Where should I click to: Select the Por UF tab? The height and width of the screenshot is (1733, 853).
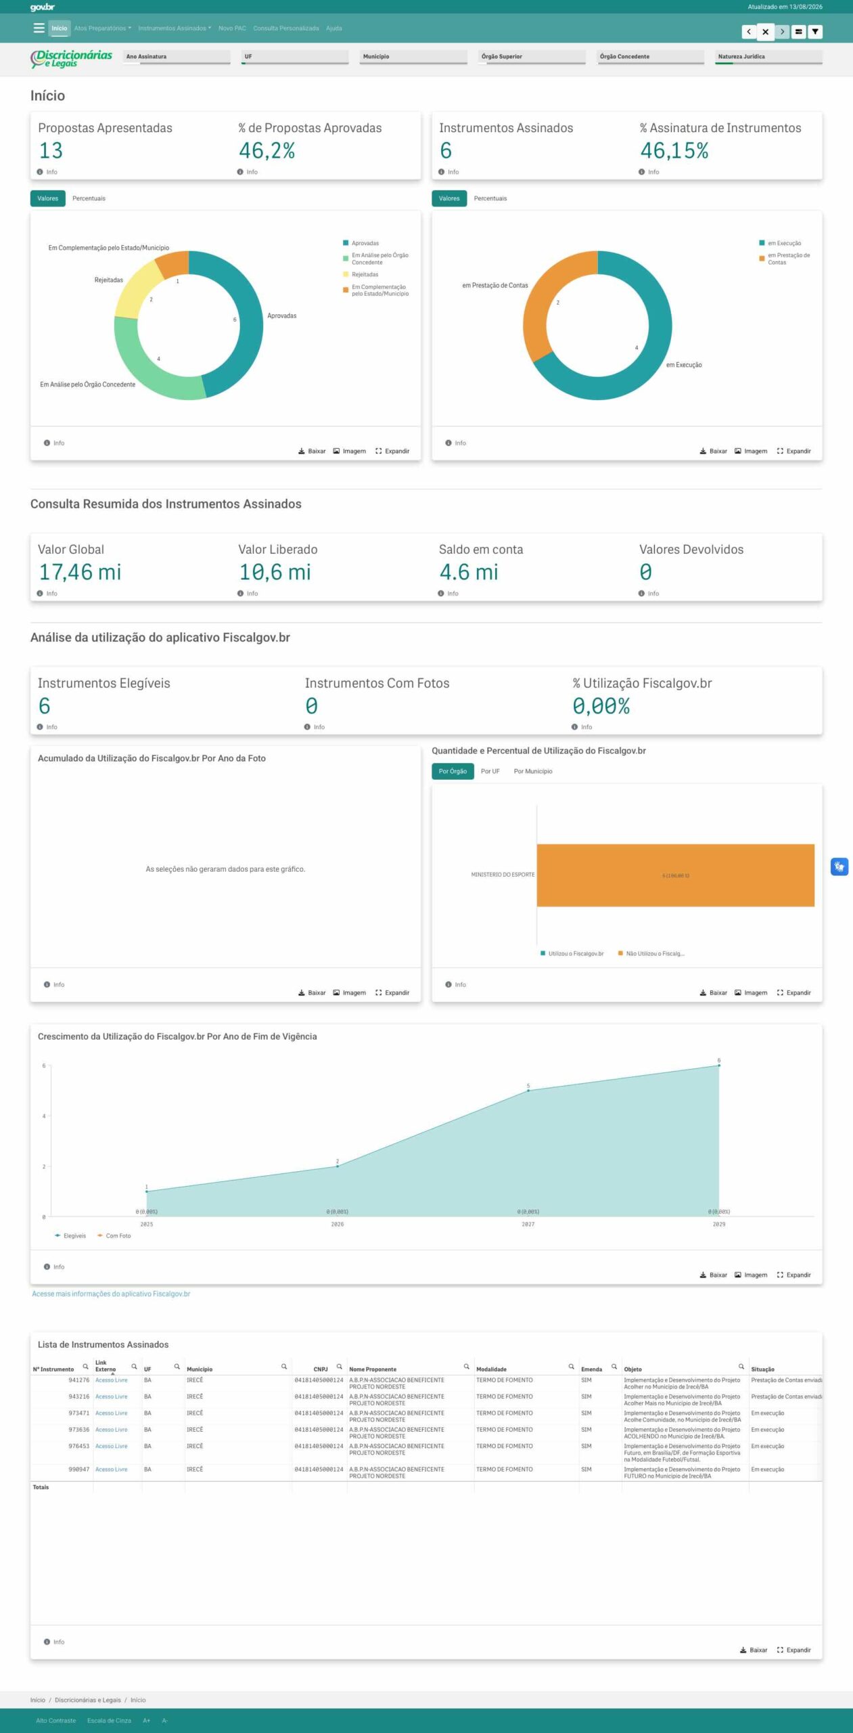(490, 771)
